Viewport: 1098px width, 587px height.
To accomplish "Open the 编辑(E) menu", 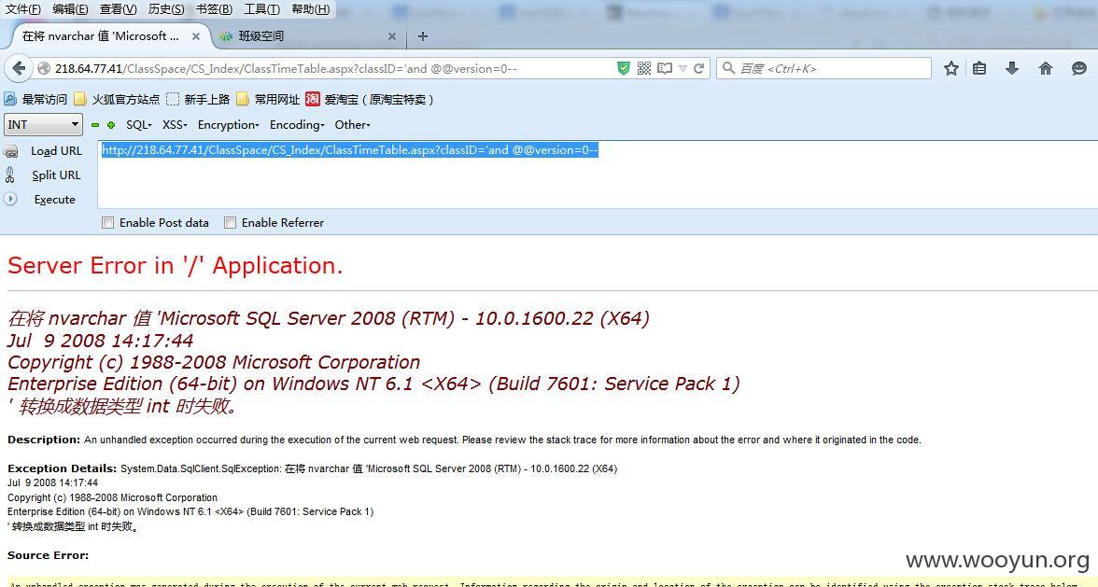I will [70, 9].
